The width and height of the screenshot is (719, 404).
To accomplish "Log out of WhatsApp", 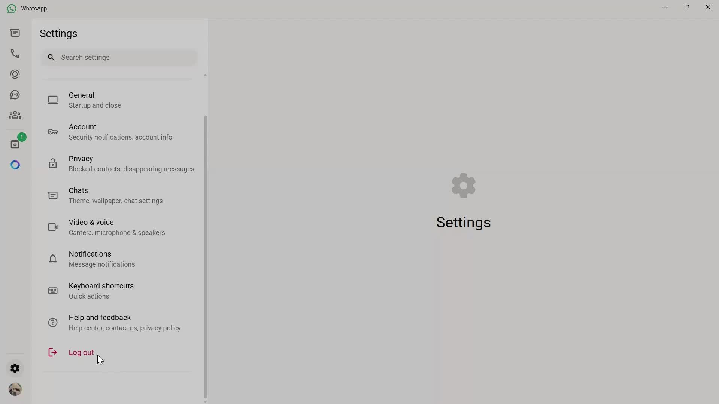I will (81, 352).
